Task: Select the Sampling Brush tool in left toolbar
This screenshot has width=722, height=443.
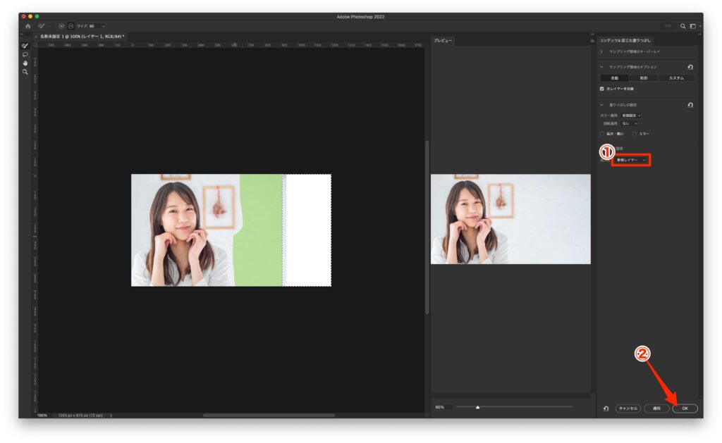Action: [x=25, y=46]
